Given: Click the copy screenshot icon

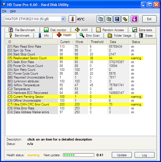Looking at the screenshot, I should [109, 19].
